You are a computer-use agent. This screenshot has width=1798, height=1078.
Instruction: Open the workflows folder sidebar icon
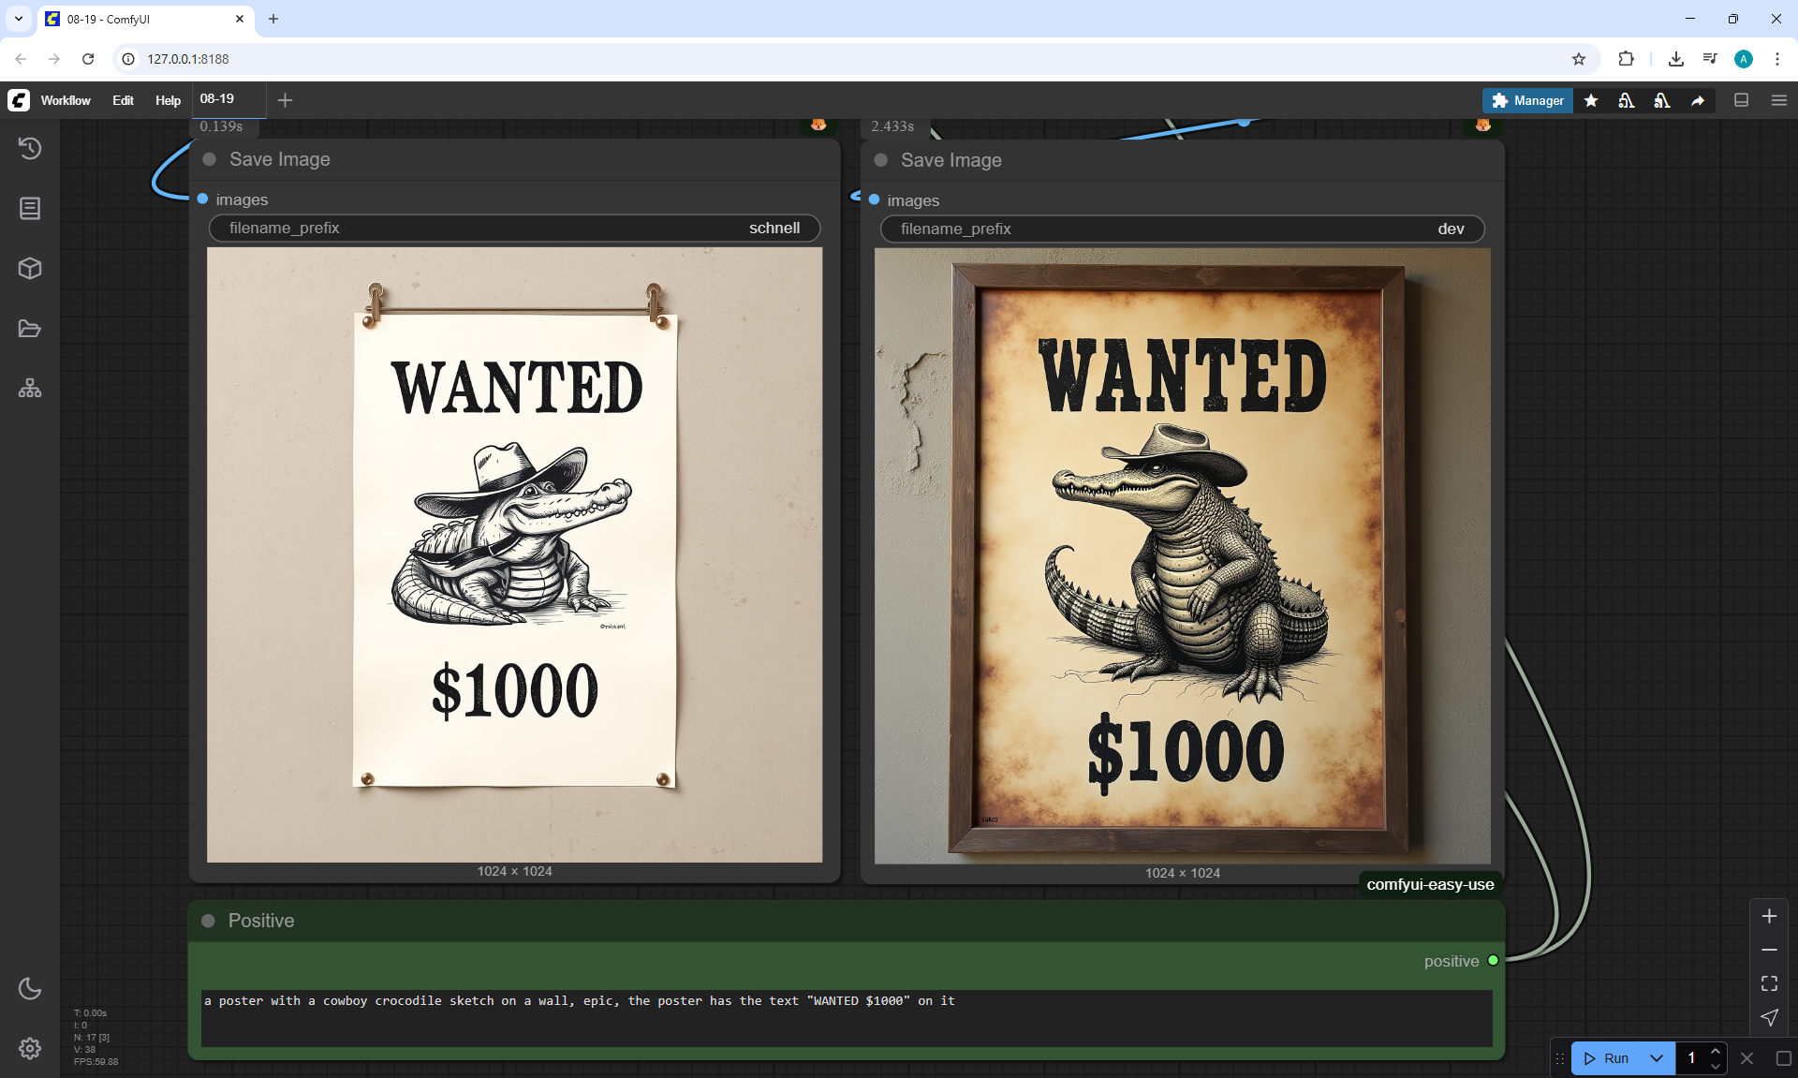(x=30, y=329)
